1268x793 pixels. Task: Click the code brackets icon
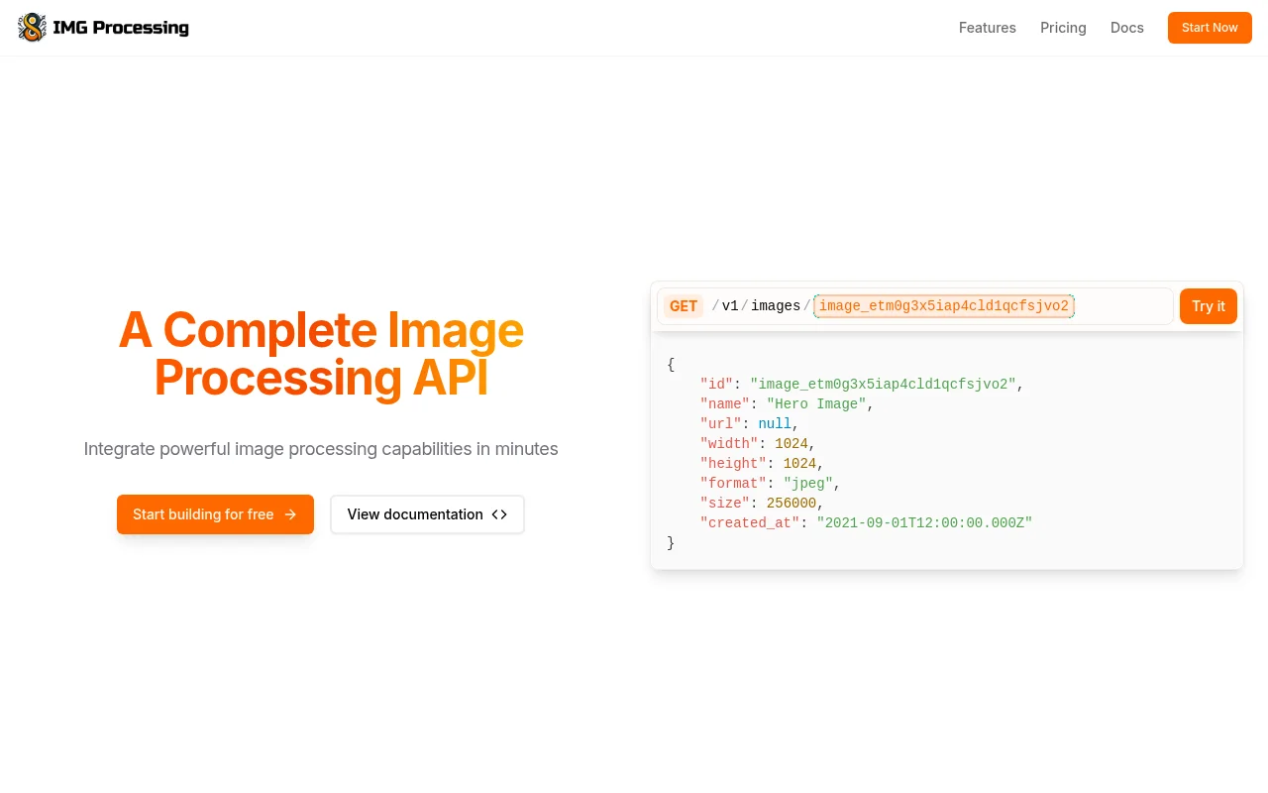coord(499,514)
